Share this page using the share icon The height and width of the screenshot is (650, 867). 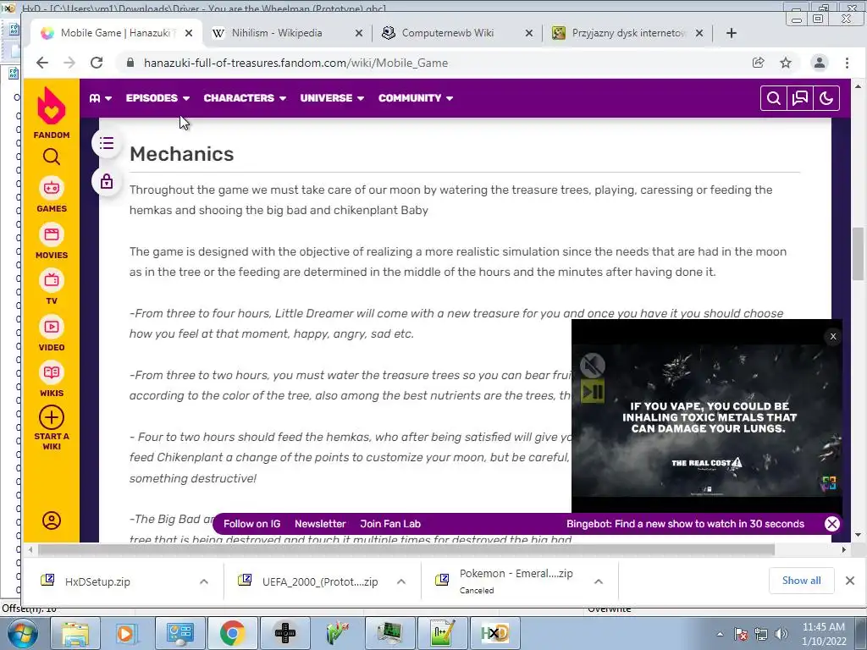[x=759, y=63]
